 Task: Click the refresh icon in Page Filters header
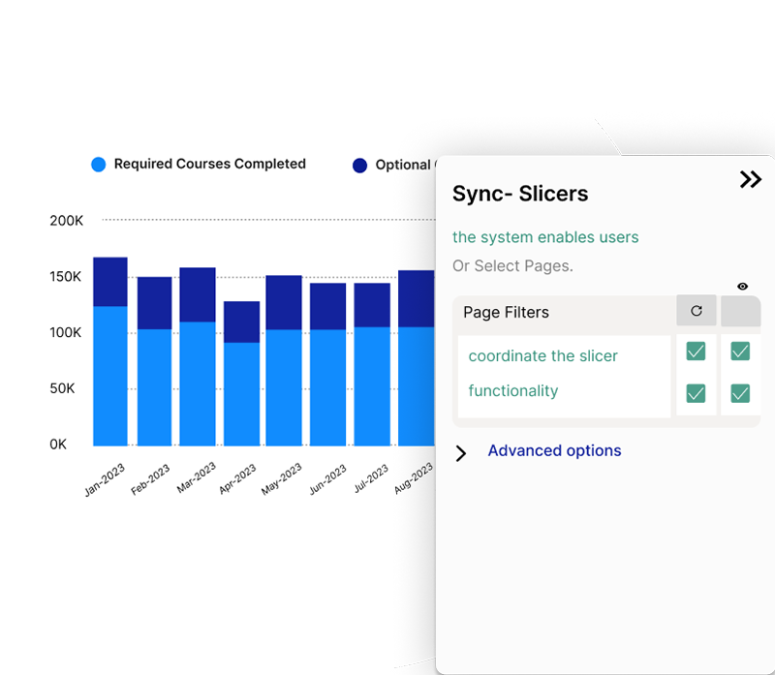pos(696,311)
